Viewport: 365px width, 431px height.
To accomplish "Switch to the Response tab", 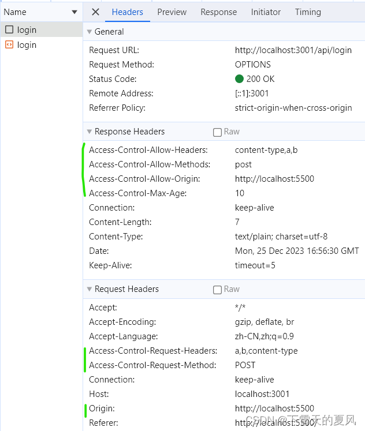I will (219, 12).
